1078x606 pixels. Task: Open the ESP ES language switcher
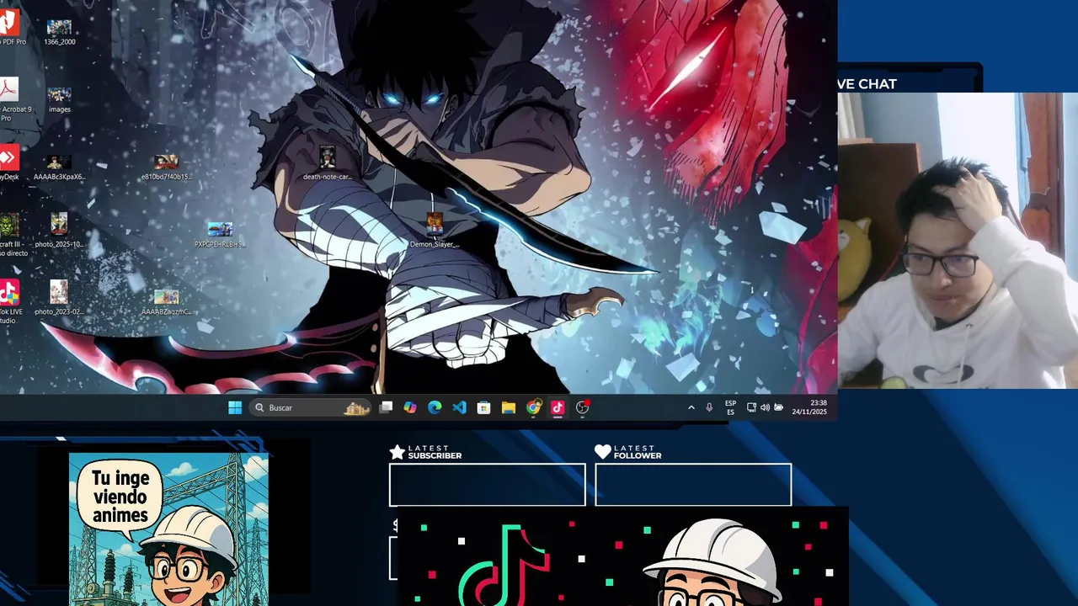tap(730, 407)
